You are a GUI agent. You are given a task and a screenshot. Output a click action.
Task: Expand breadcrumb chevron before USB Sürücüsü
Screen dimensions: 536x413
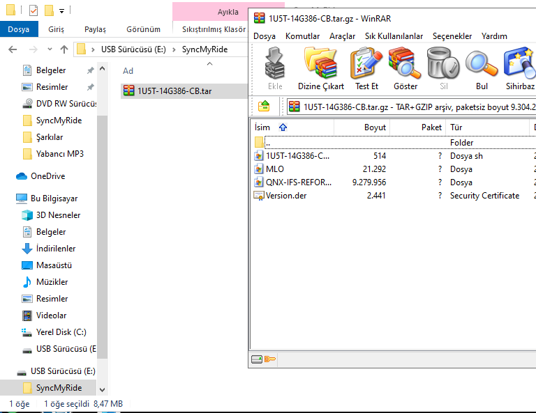(x=93, y=49)
